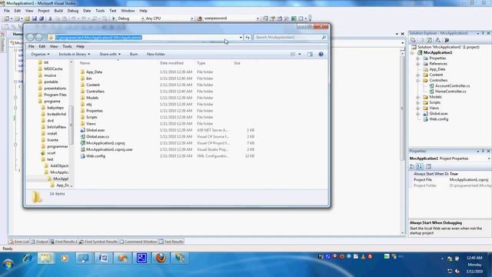Select the Controllers folder in file list
The width and height of the screenshot is (492, 277).
coord(95,92)
